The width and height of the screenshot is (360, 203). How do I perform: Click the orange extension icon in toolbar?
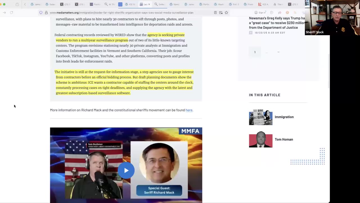(x=287, y=12)
